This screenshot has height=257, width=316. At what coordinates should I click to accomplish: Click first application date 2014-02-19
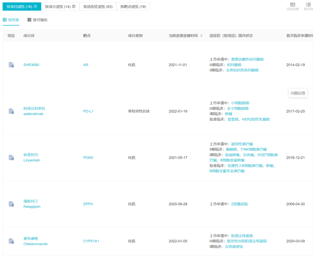coord(296,65)
